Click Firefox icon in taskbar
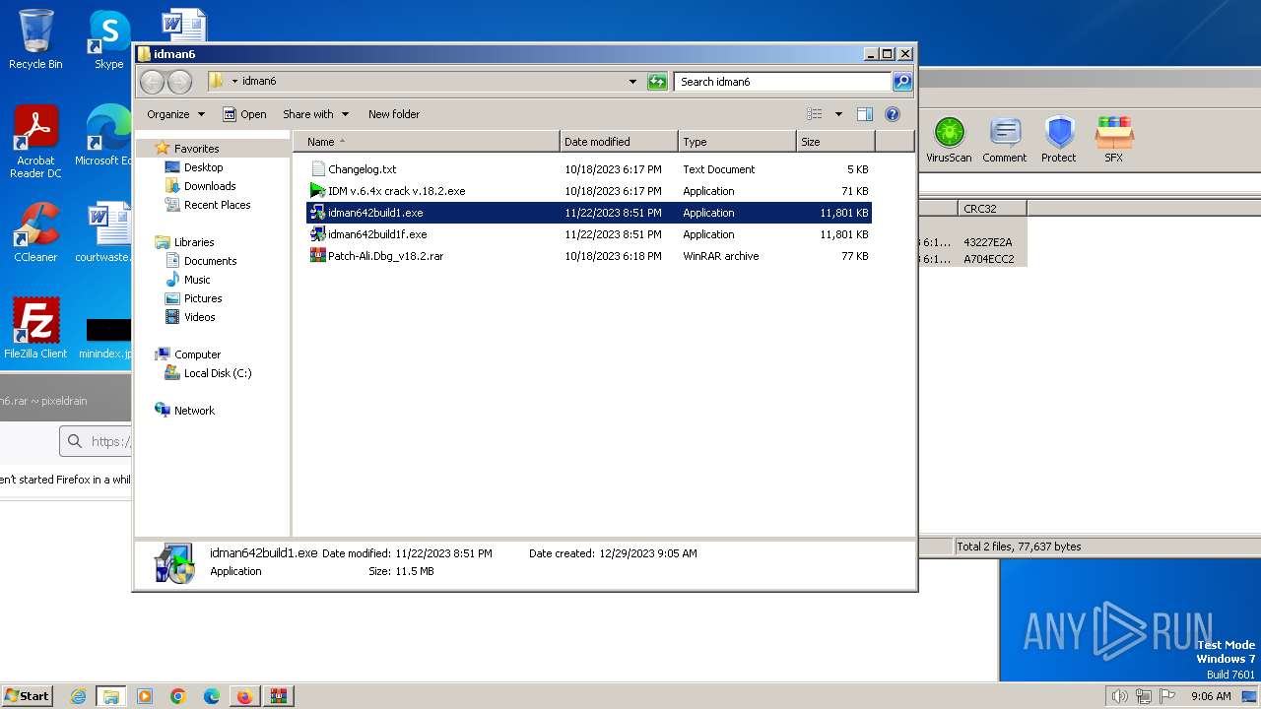Viewport: 1261px width, 709px height. click(x=243, y=696)
